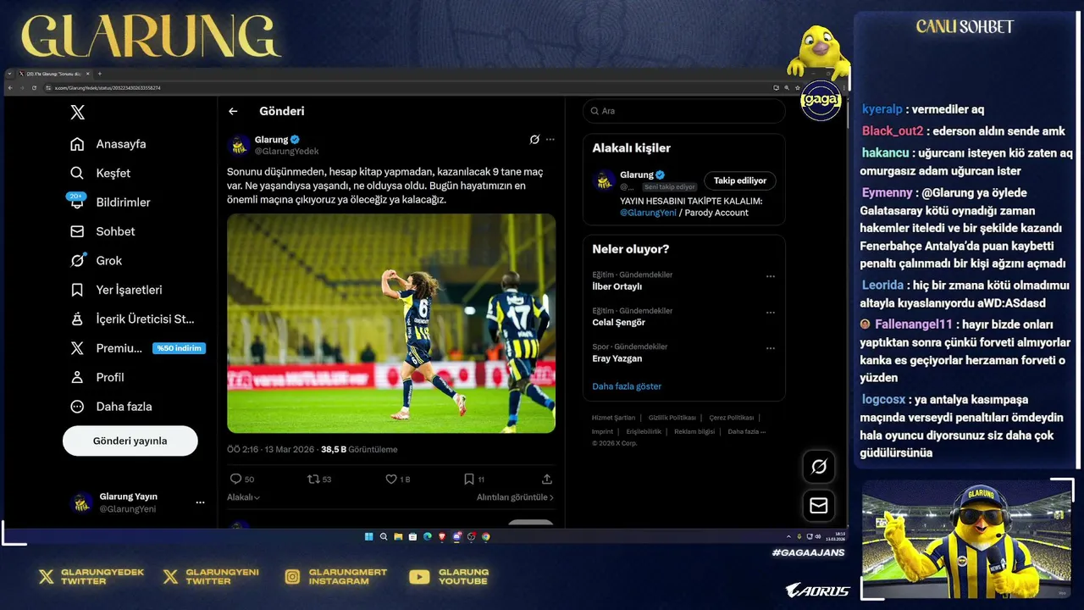
Task: Open Microsoft Edge from the taskbar
Action: click(x=428, y=536)
